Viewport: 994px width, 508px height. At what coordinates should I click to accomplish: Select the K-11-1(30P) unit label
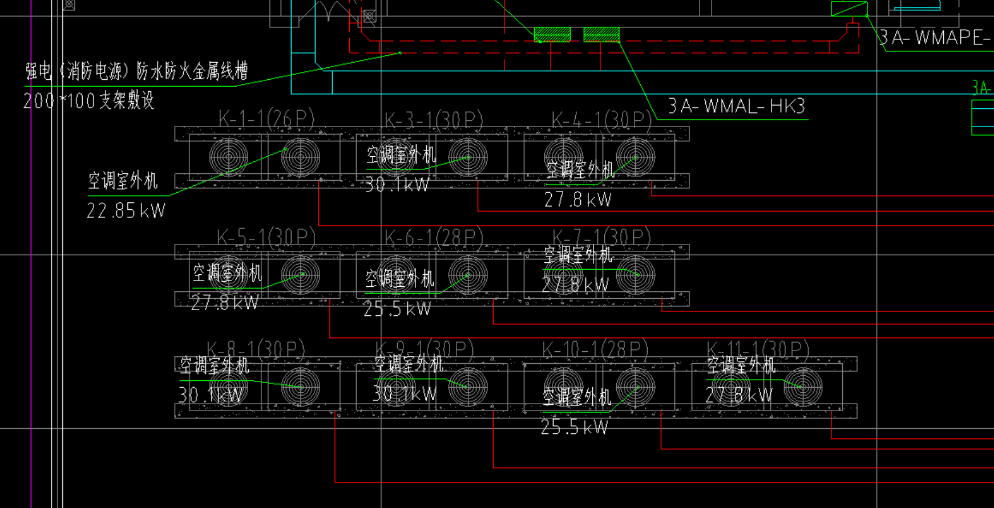758,349
